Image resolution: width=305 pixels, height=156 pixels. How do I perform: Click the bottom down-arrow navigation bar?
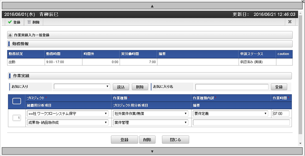[152, 151]
